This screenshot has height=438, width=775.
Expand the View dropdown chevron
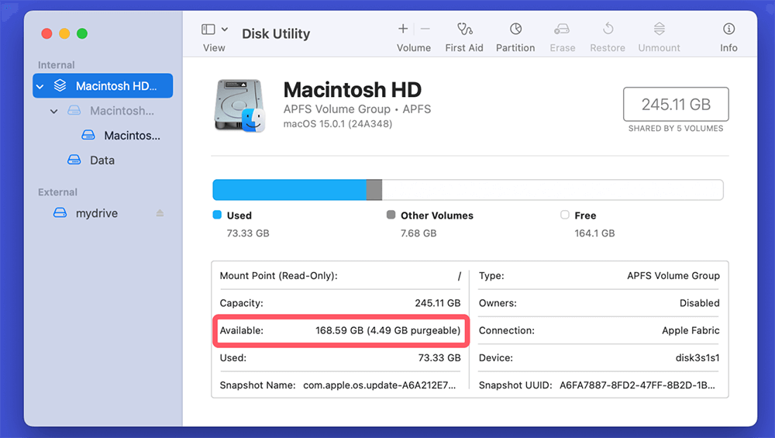pos(225,29)
